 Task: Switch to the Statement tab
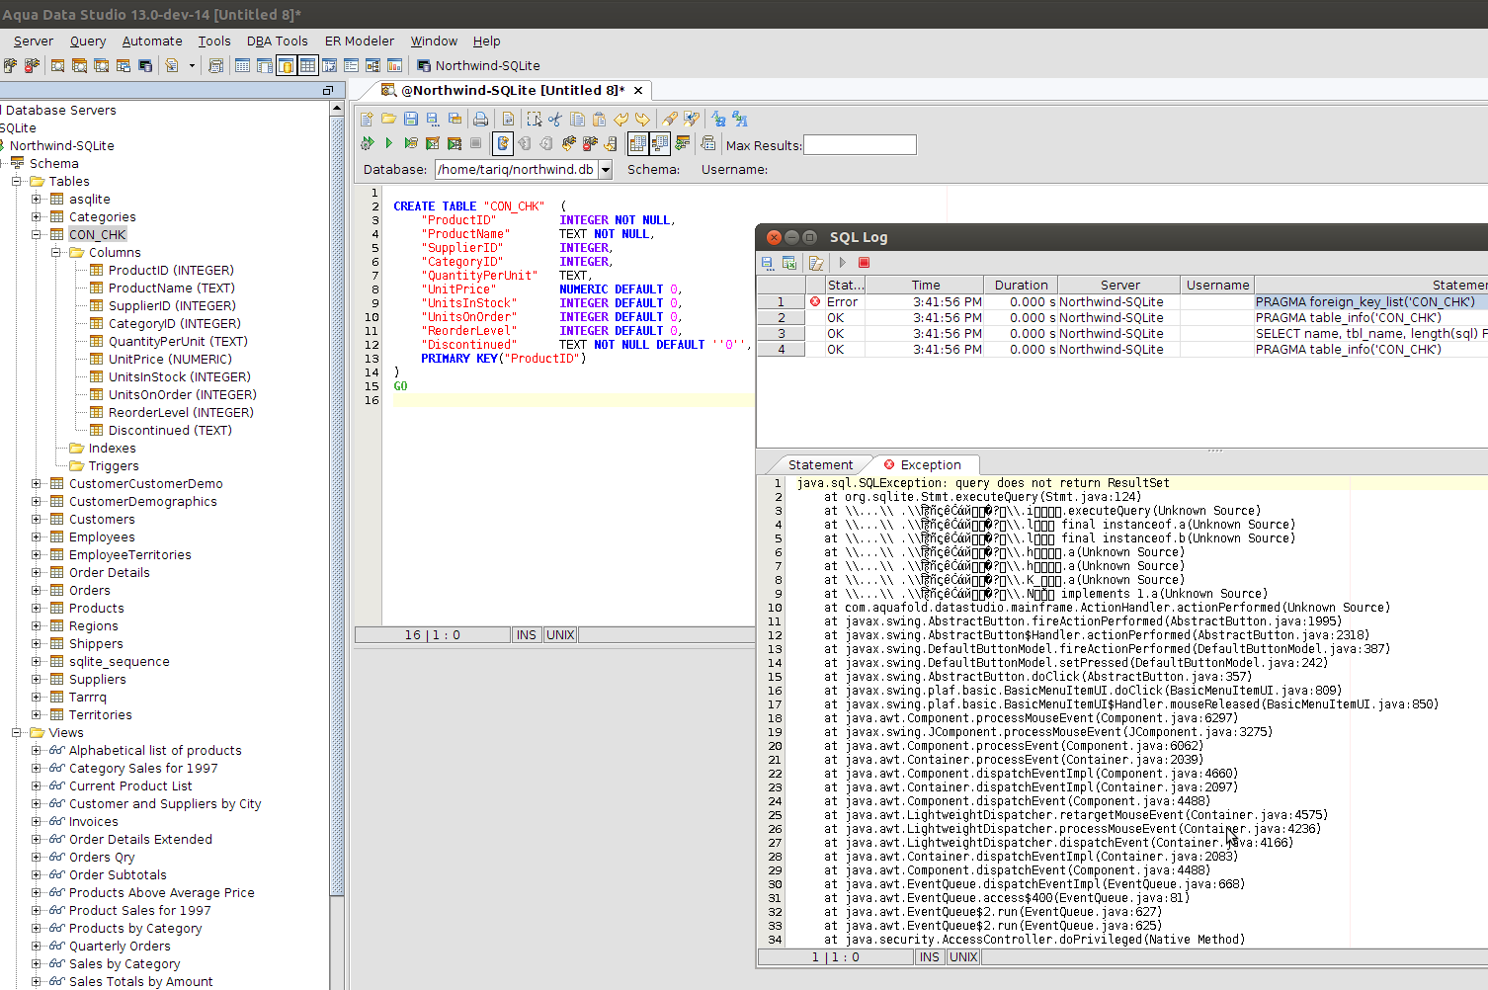tap(820, 465)
